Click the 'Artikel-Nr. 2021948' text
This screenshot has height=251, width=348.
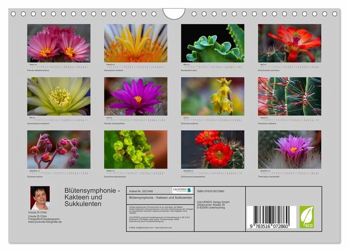click(x=141, y=191)
